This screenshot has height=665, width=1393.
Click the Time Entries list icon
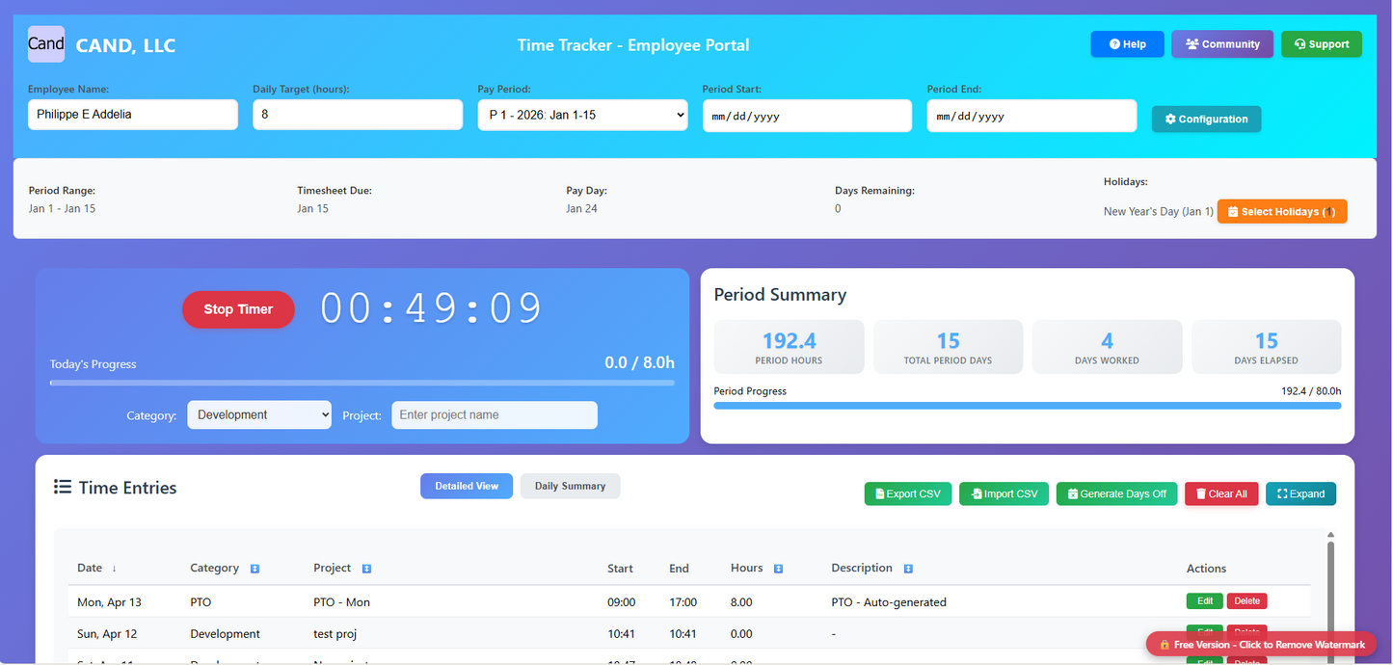(x=63, y=487)
